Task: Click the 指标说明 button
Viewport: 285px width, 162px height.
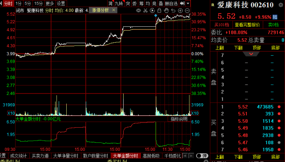Action: pos(179,119)
